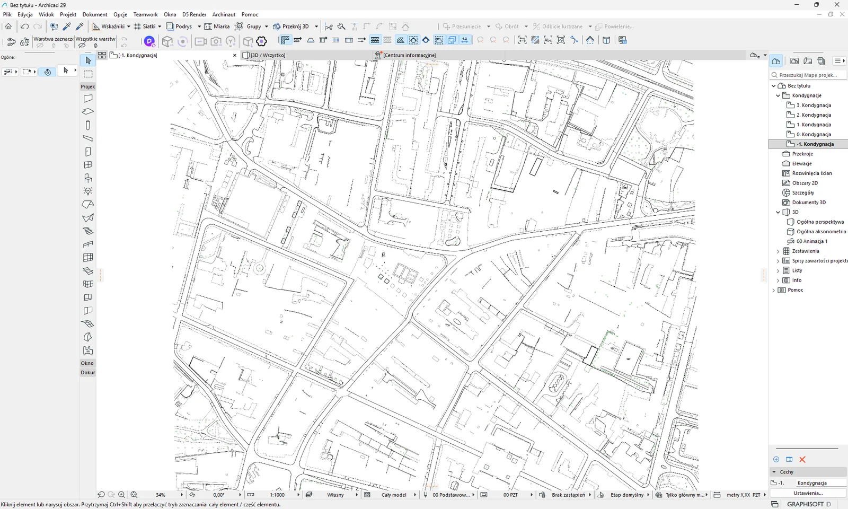
Task: Toggle Wskaźniki guide lines on or off
Action: 109,26
